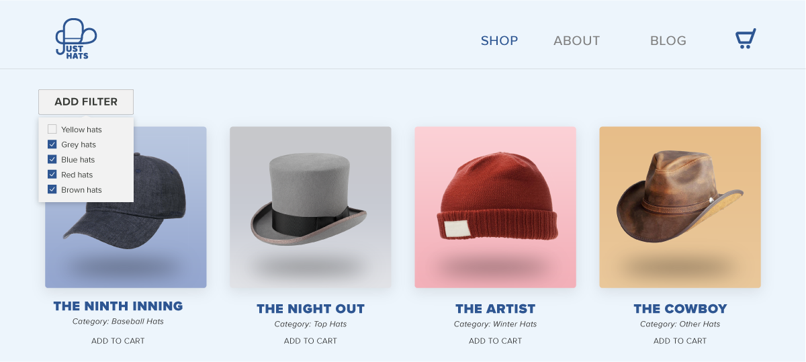Open the Add Filter dropdown

[86, 102]
